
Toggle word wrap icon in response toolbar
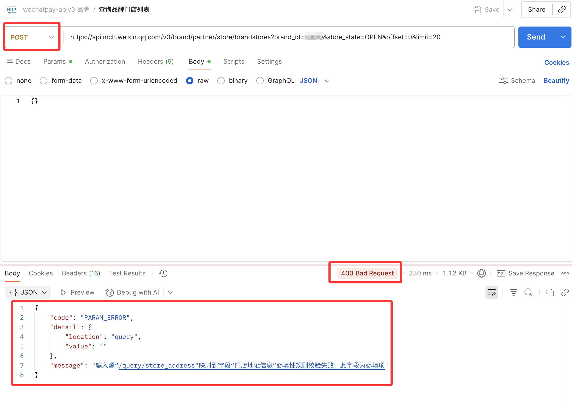pyautogui.click(x=492, y=292)
